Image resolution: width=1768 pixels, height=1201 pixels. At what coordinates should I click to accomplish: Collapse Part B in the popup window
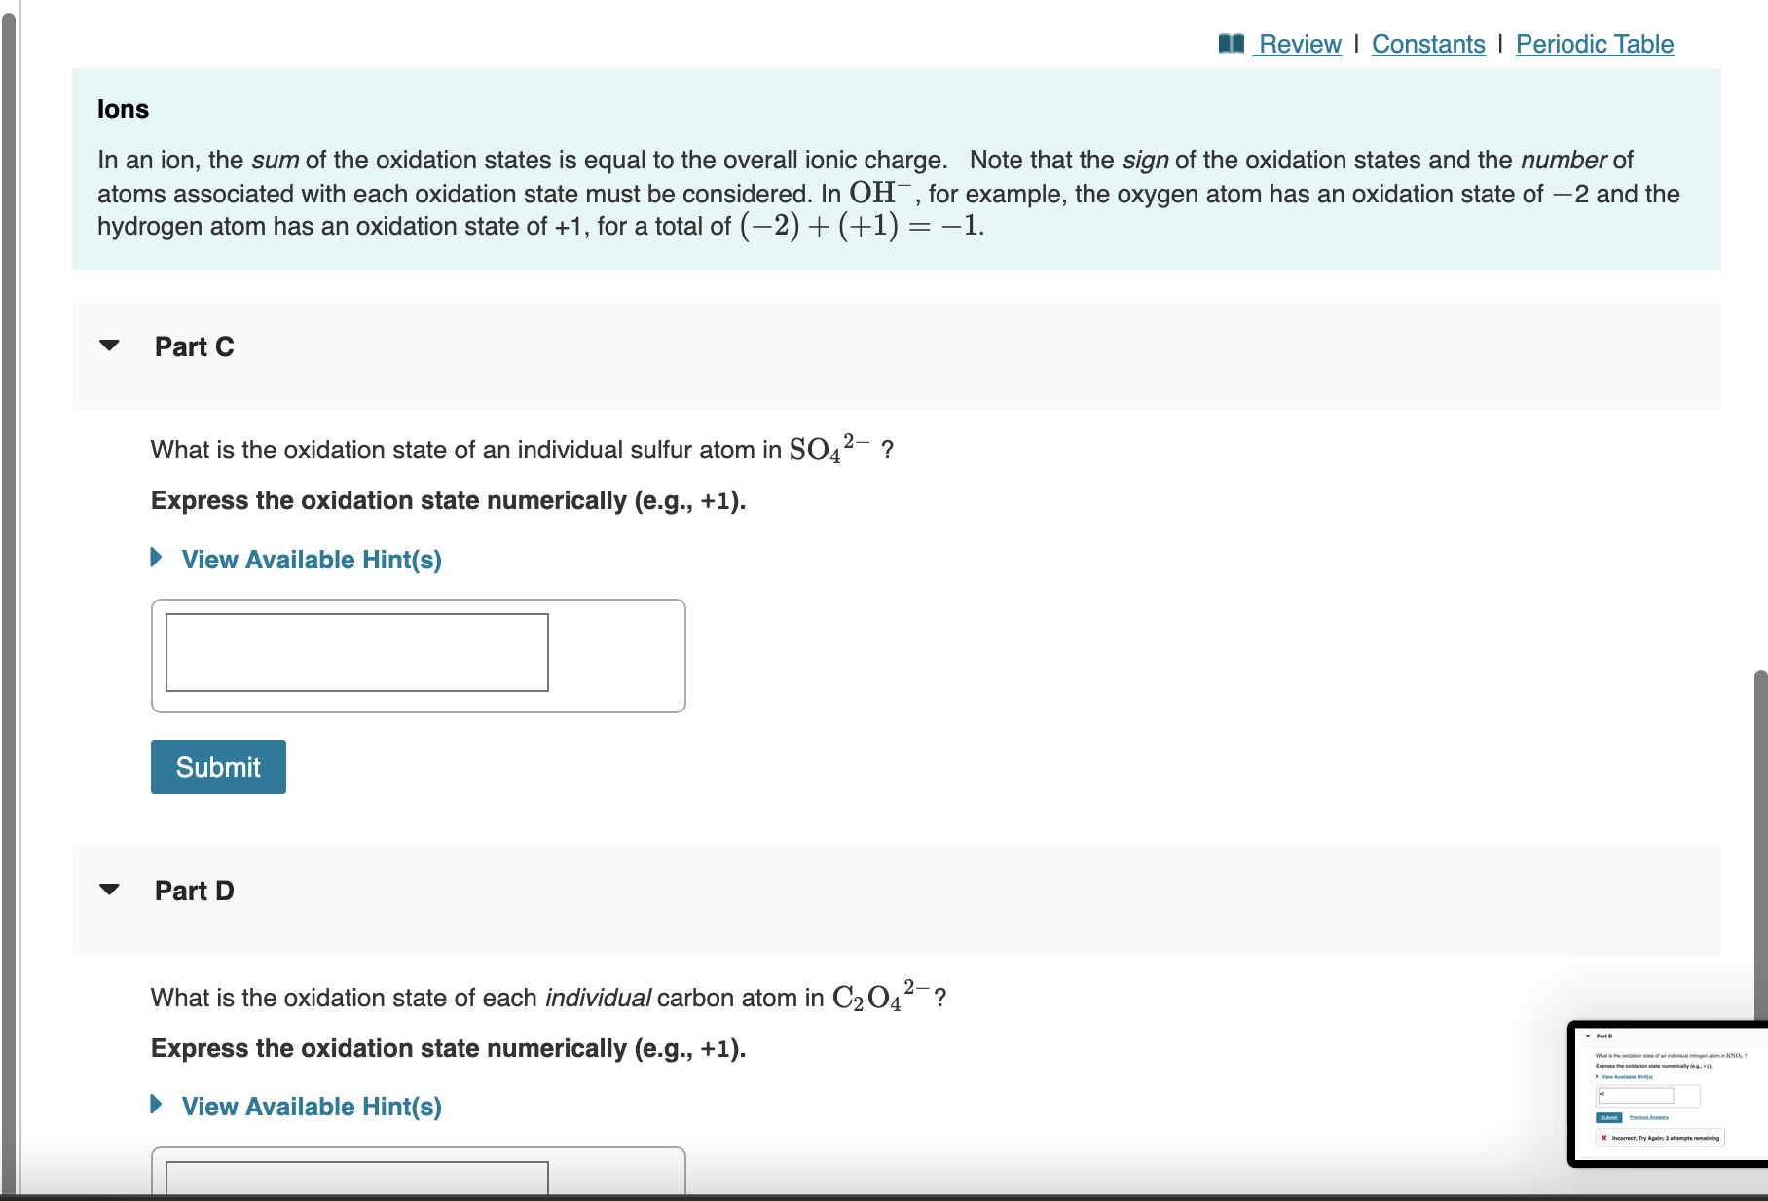(x=1588, y=1036)
